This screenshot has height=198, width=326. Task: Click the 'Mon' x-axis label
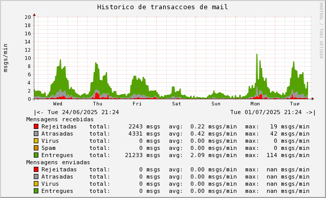pyautogui.click(x=255, y=104)
